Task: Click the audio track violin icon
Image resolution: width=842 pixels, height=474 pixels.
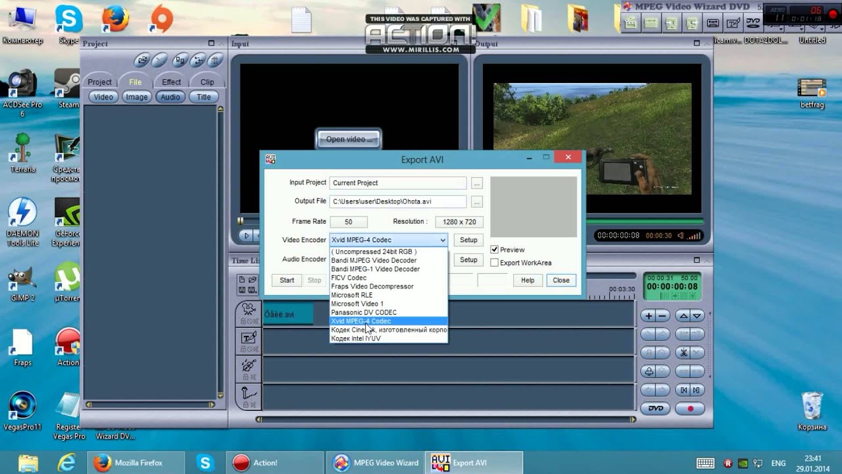Action: coord(249,365)
